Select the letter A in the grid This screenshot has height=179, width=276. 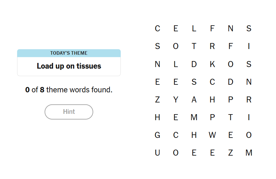tap(194, 100)
